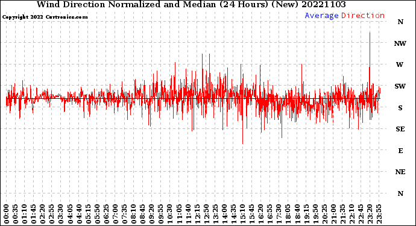Click the 19:15 time label
The width and height of the screenshot is (416, 226).
[x=306, y=214]
